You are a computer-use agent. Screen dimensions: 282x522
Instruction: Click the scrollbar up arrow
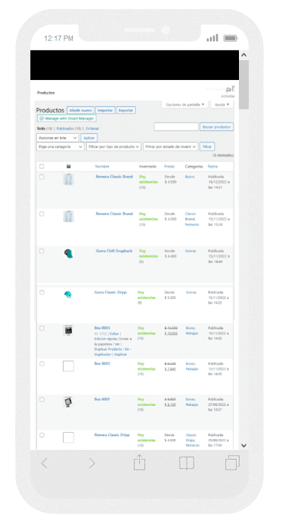[x=244, y=55]
